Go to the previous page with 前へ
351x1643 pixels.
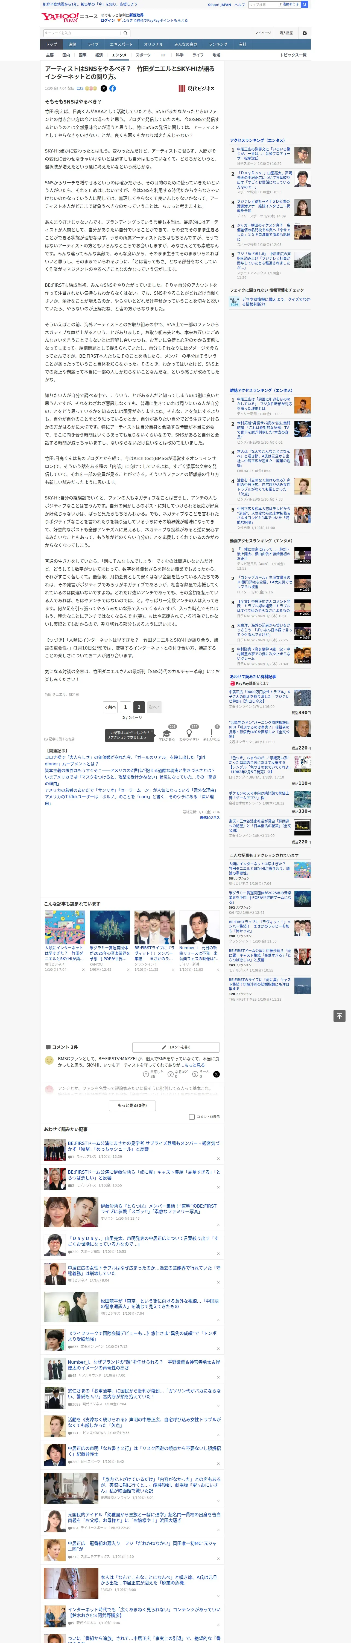pyautogui.click(x=110, y=707)
